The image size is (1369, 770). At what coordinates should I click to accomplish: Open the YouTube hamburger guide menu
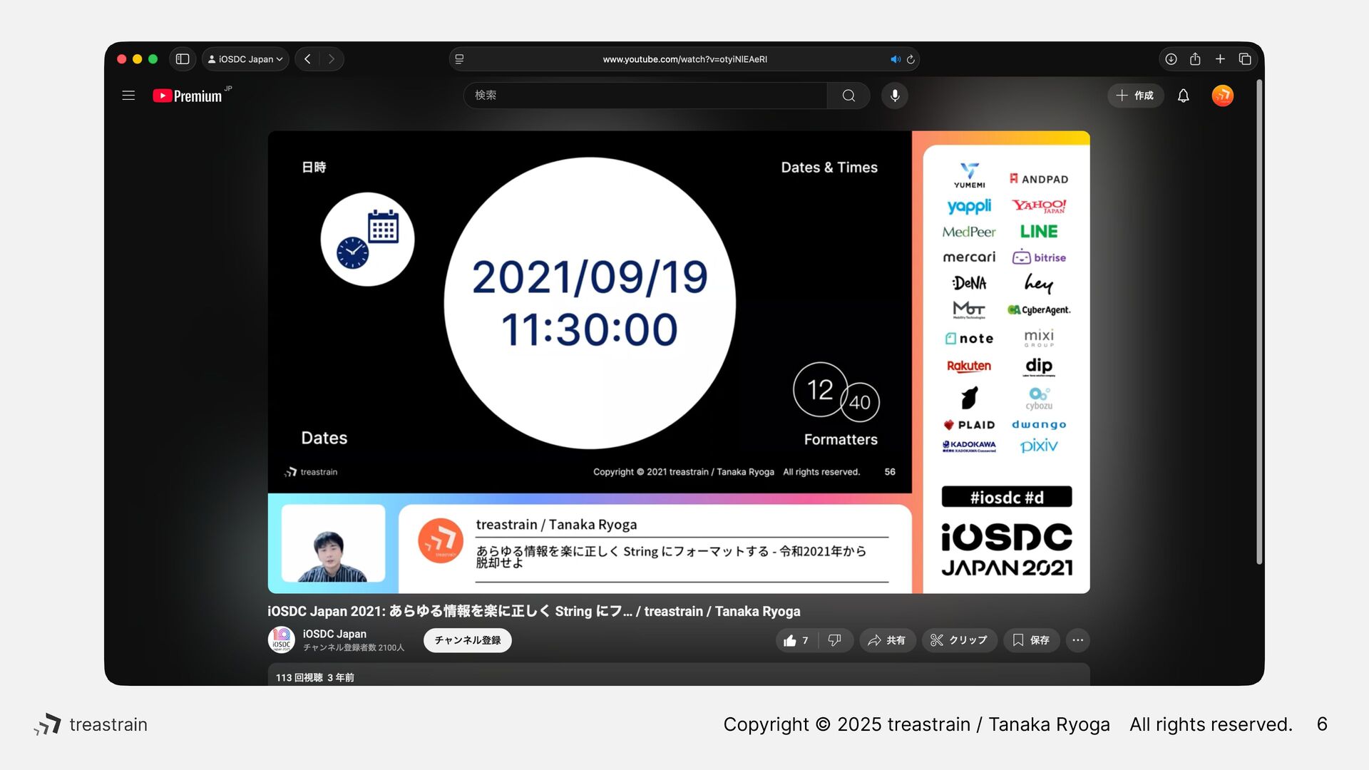pyautogui.click(x=128, y=96)
